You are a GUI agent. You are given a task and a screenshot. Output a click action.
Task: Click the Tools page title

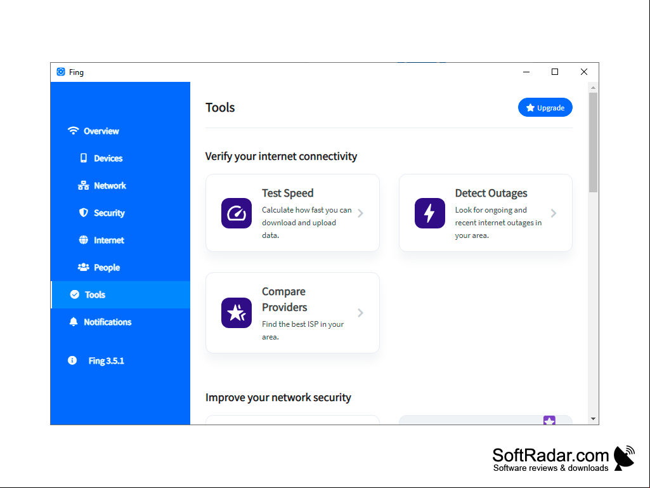(x=220, y=107)
